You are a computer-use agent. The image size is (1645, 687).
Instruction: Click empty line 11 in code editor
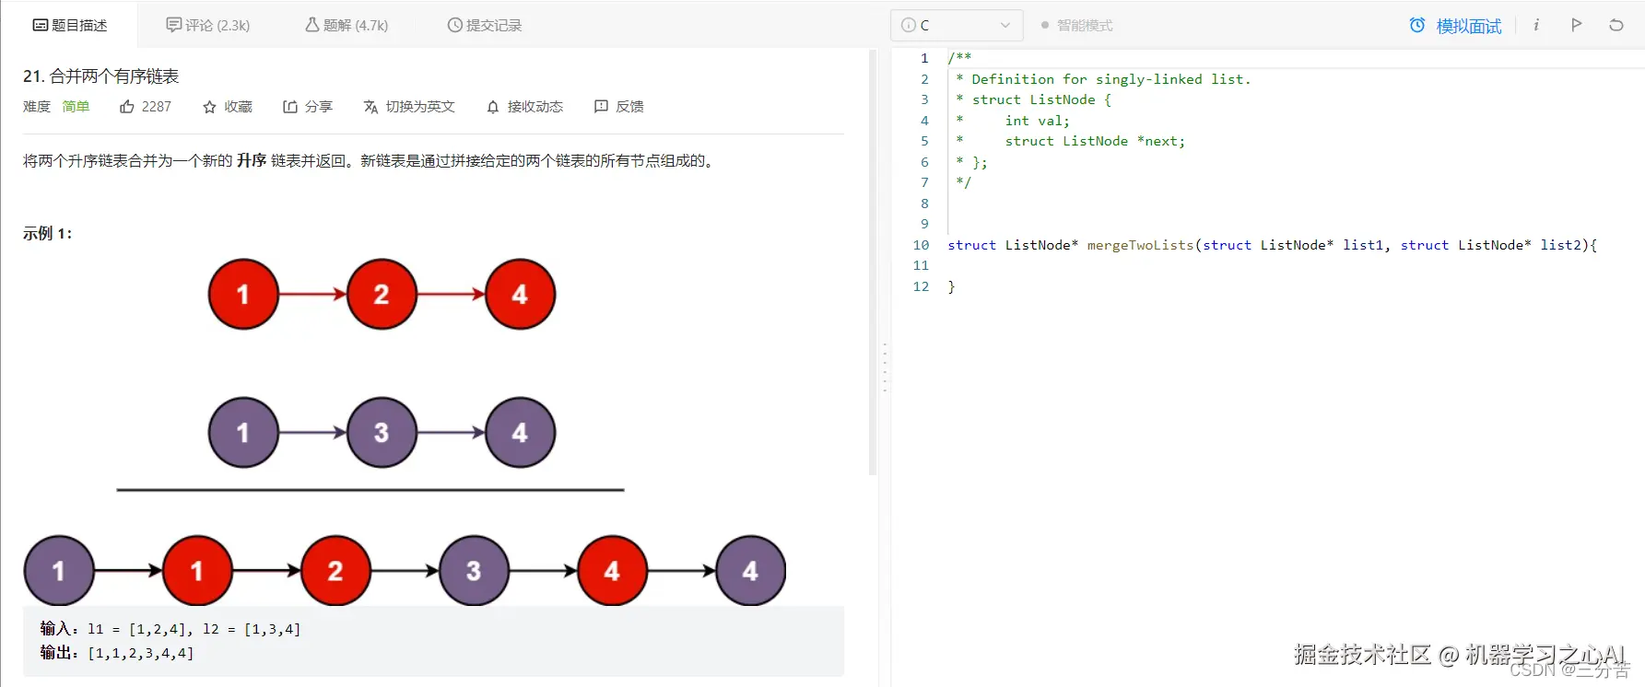(x=1106, y=265)
